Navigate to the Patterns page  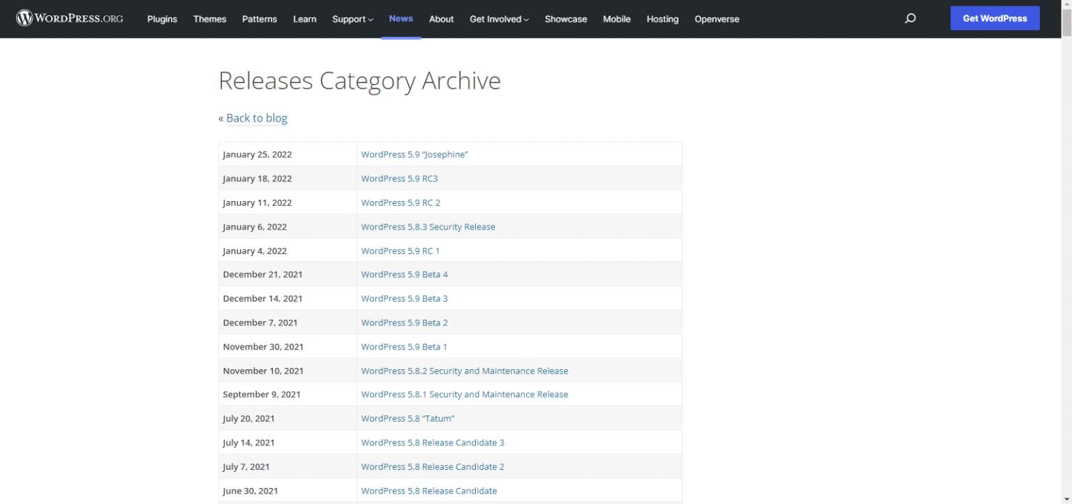[259, 19]
